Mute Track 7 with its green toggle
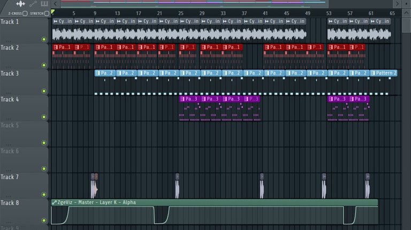The width and height of the screenshot is (411, 230). [x=44, y=195]
